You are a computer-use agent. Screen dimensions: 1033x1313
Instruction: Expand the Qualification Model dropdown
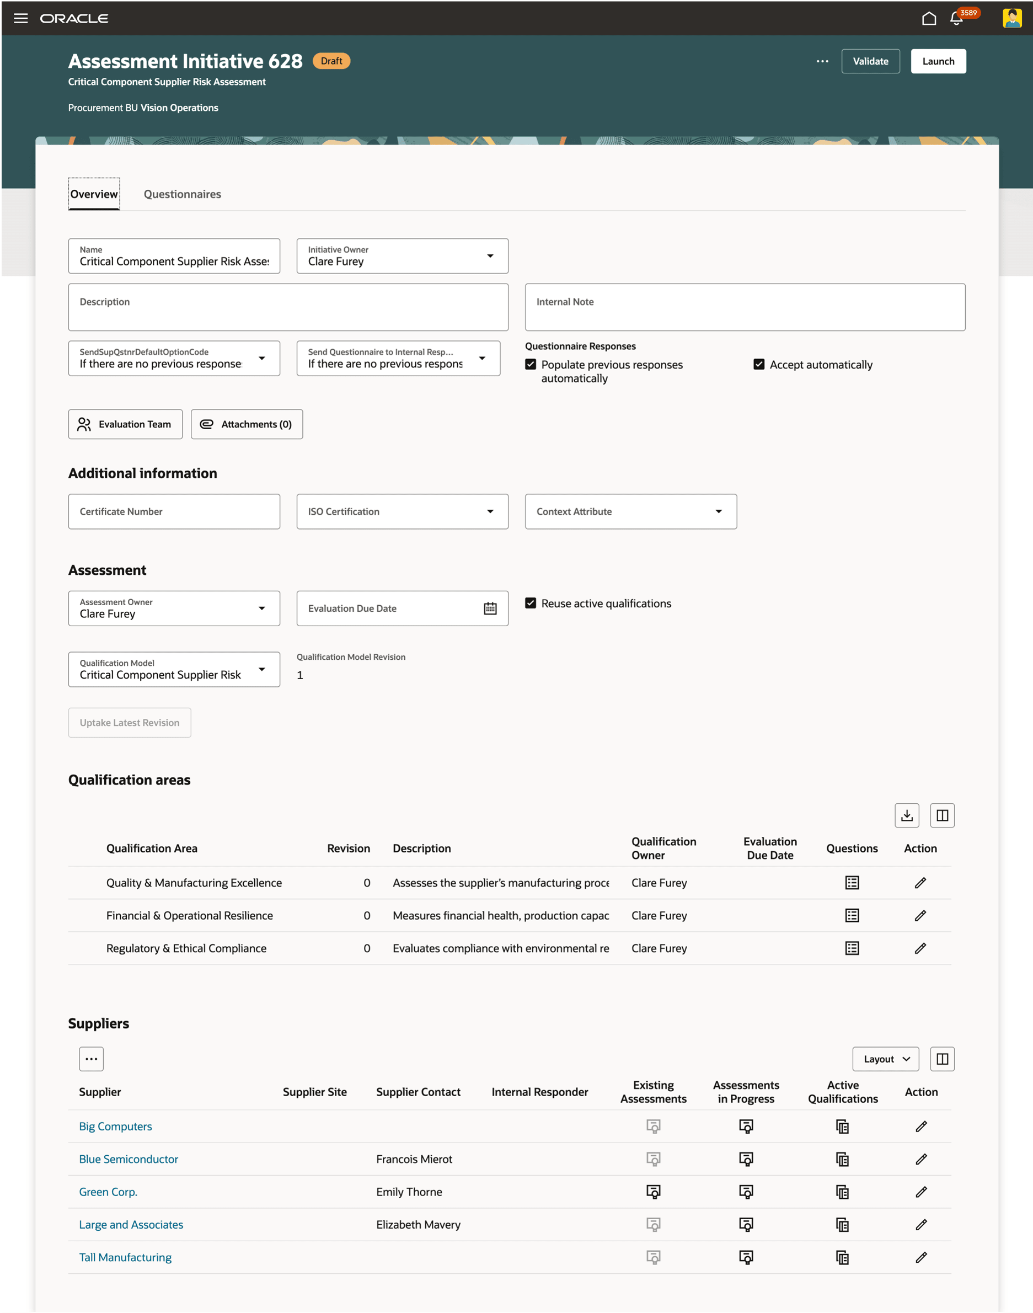[x=262, y=669]
